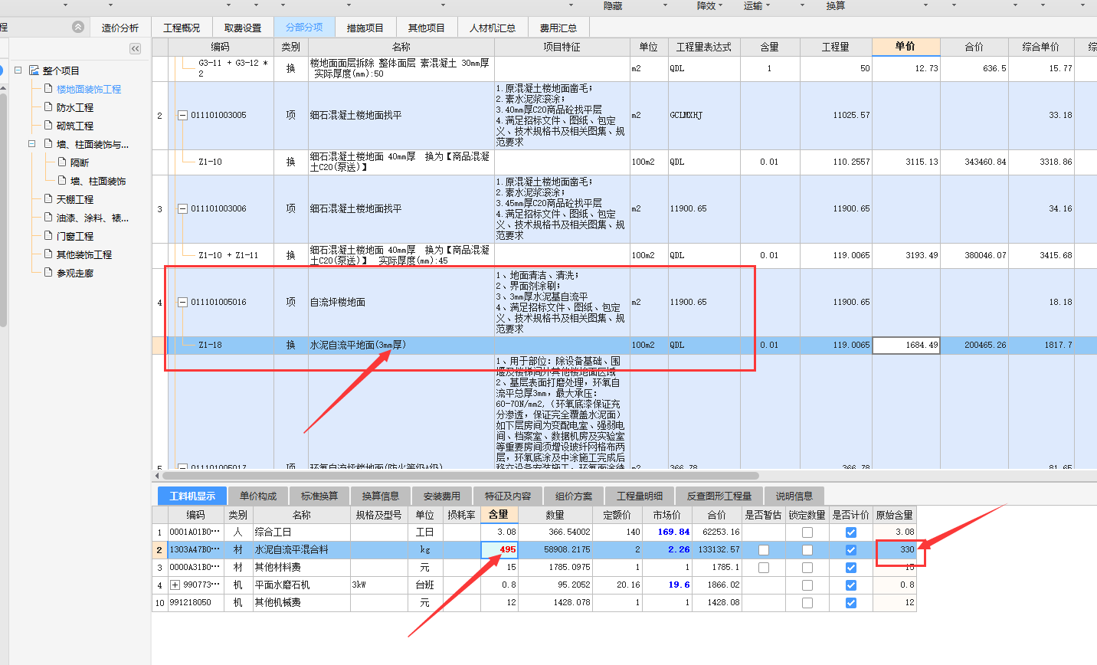
Task: Select the 工料机显示 bottom tab
Action: [192, 496]
